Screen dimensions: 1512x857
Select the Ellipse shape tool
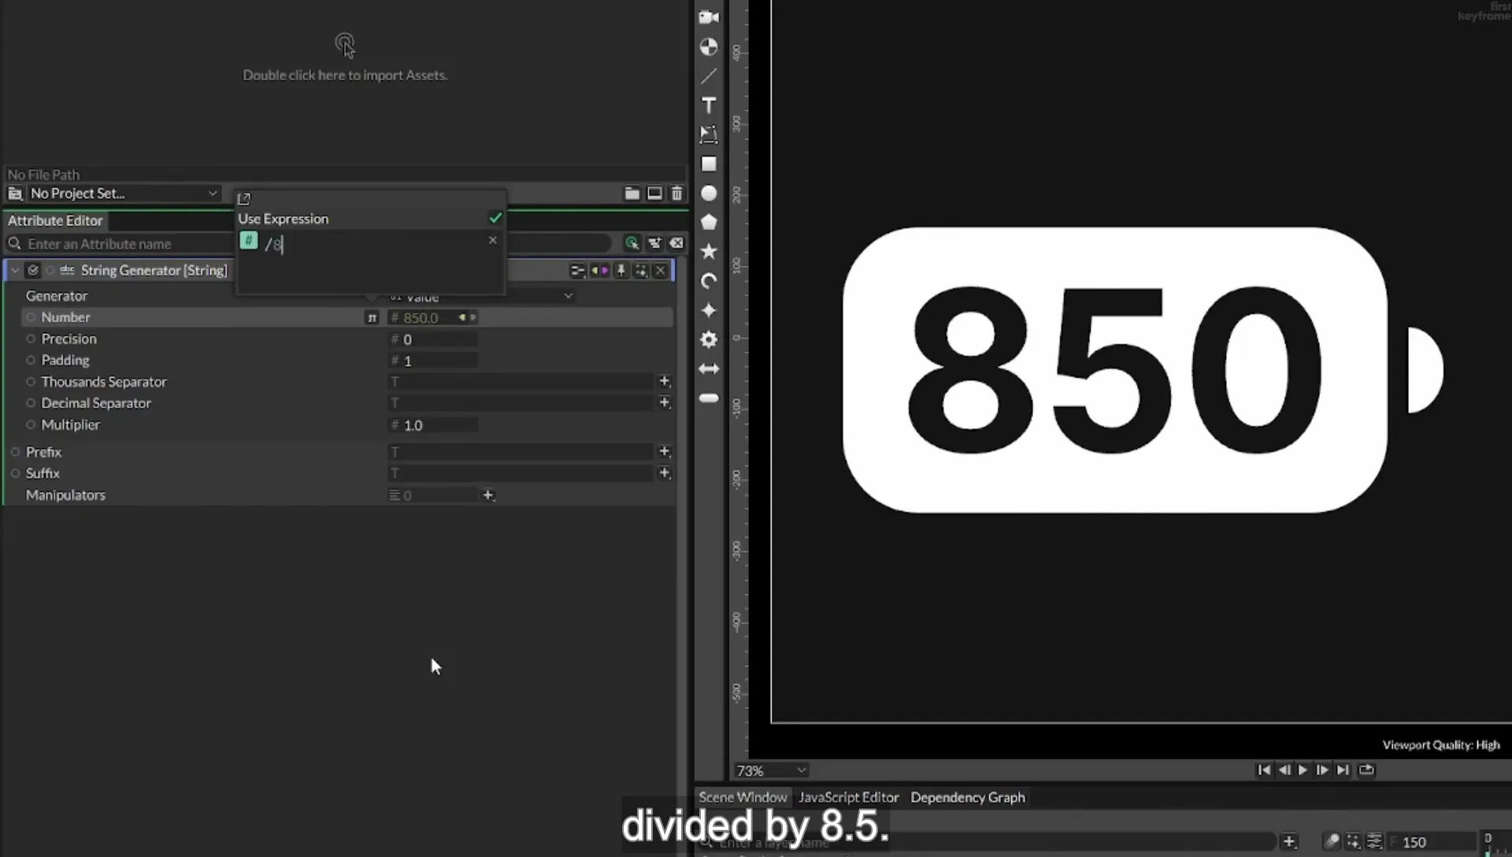[709, 193]
